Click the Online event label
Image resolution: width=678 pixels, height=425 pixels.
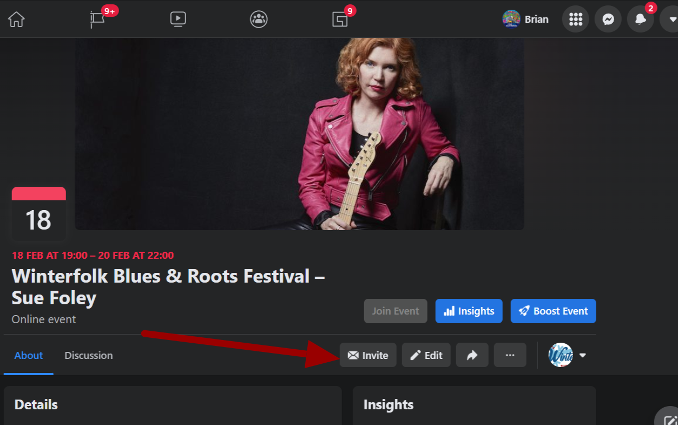pos(44,319)
